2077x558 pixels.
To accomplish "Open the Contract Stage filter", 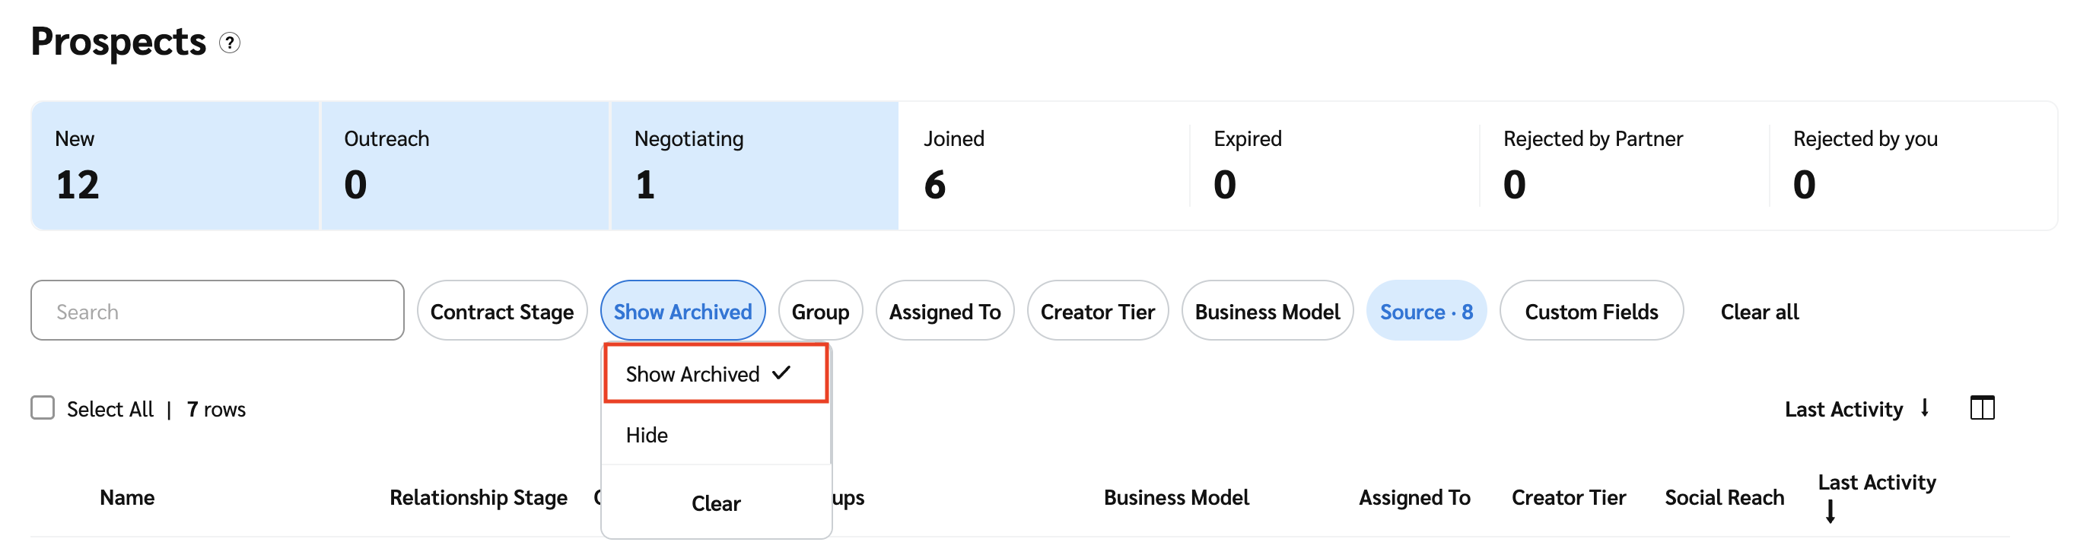I will coord(501,312).
